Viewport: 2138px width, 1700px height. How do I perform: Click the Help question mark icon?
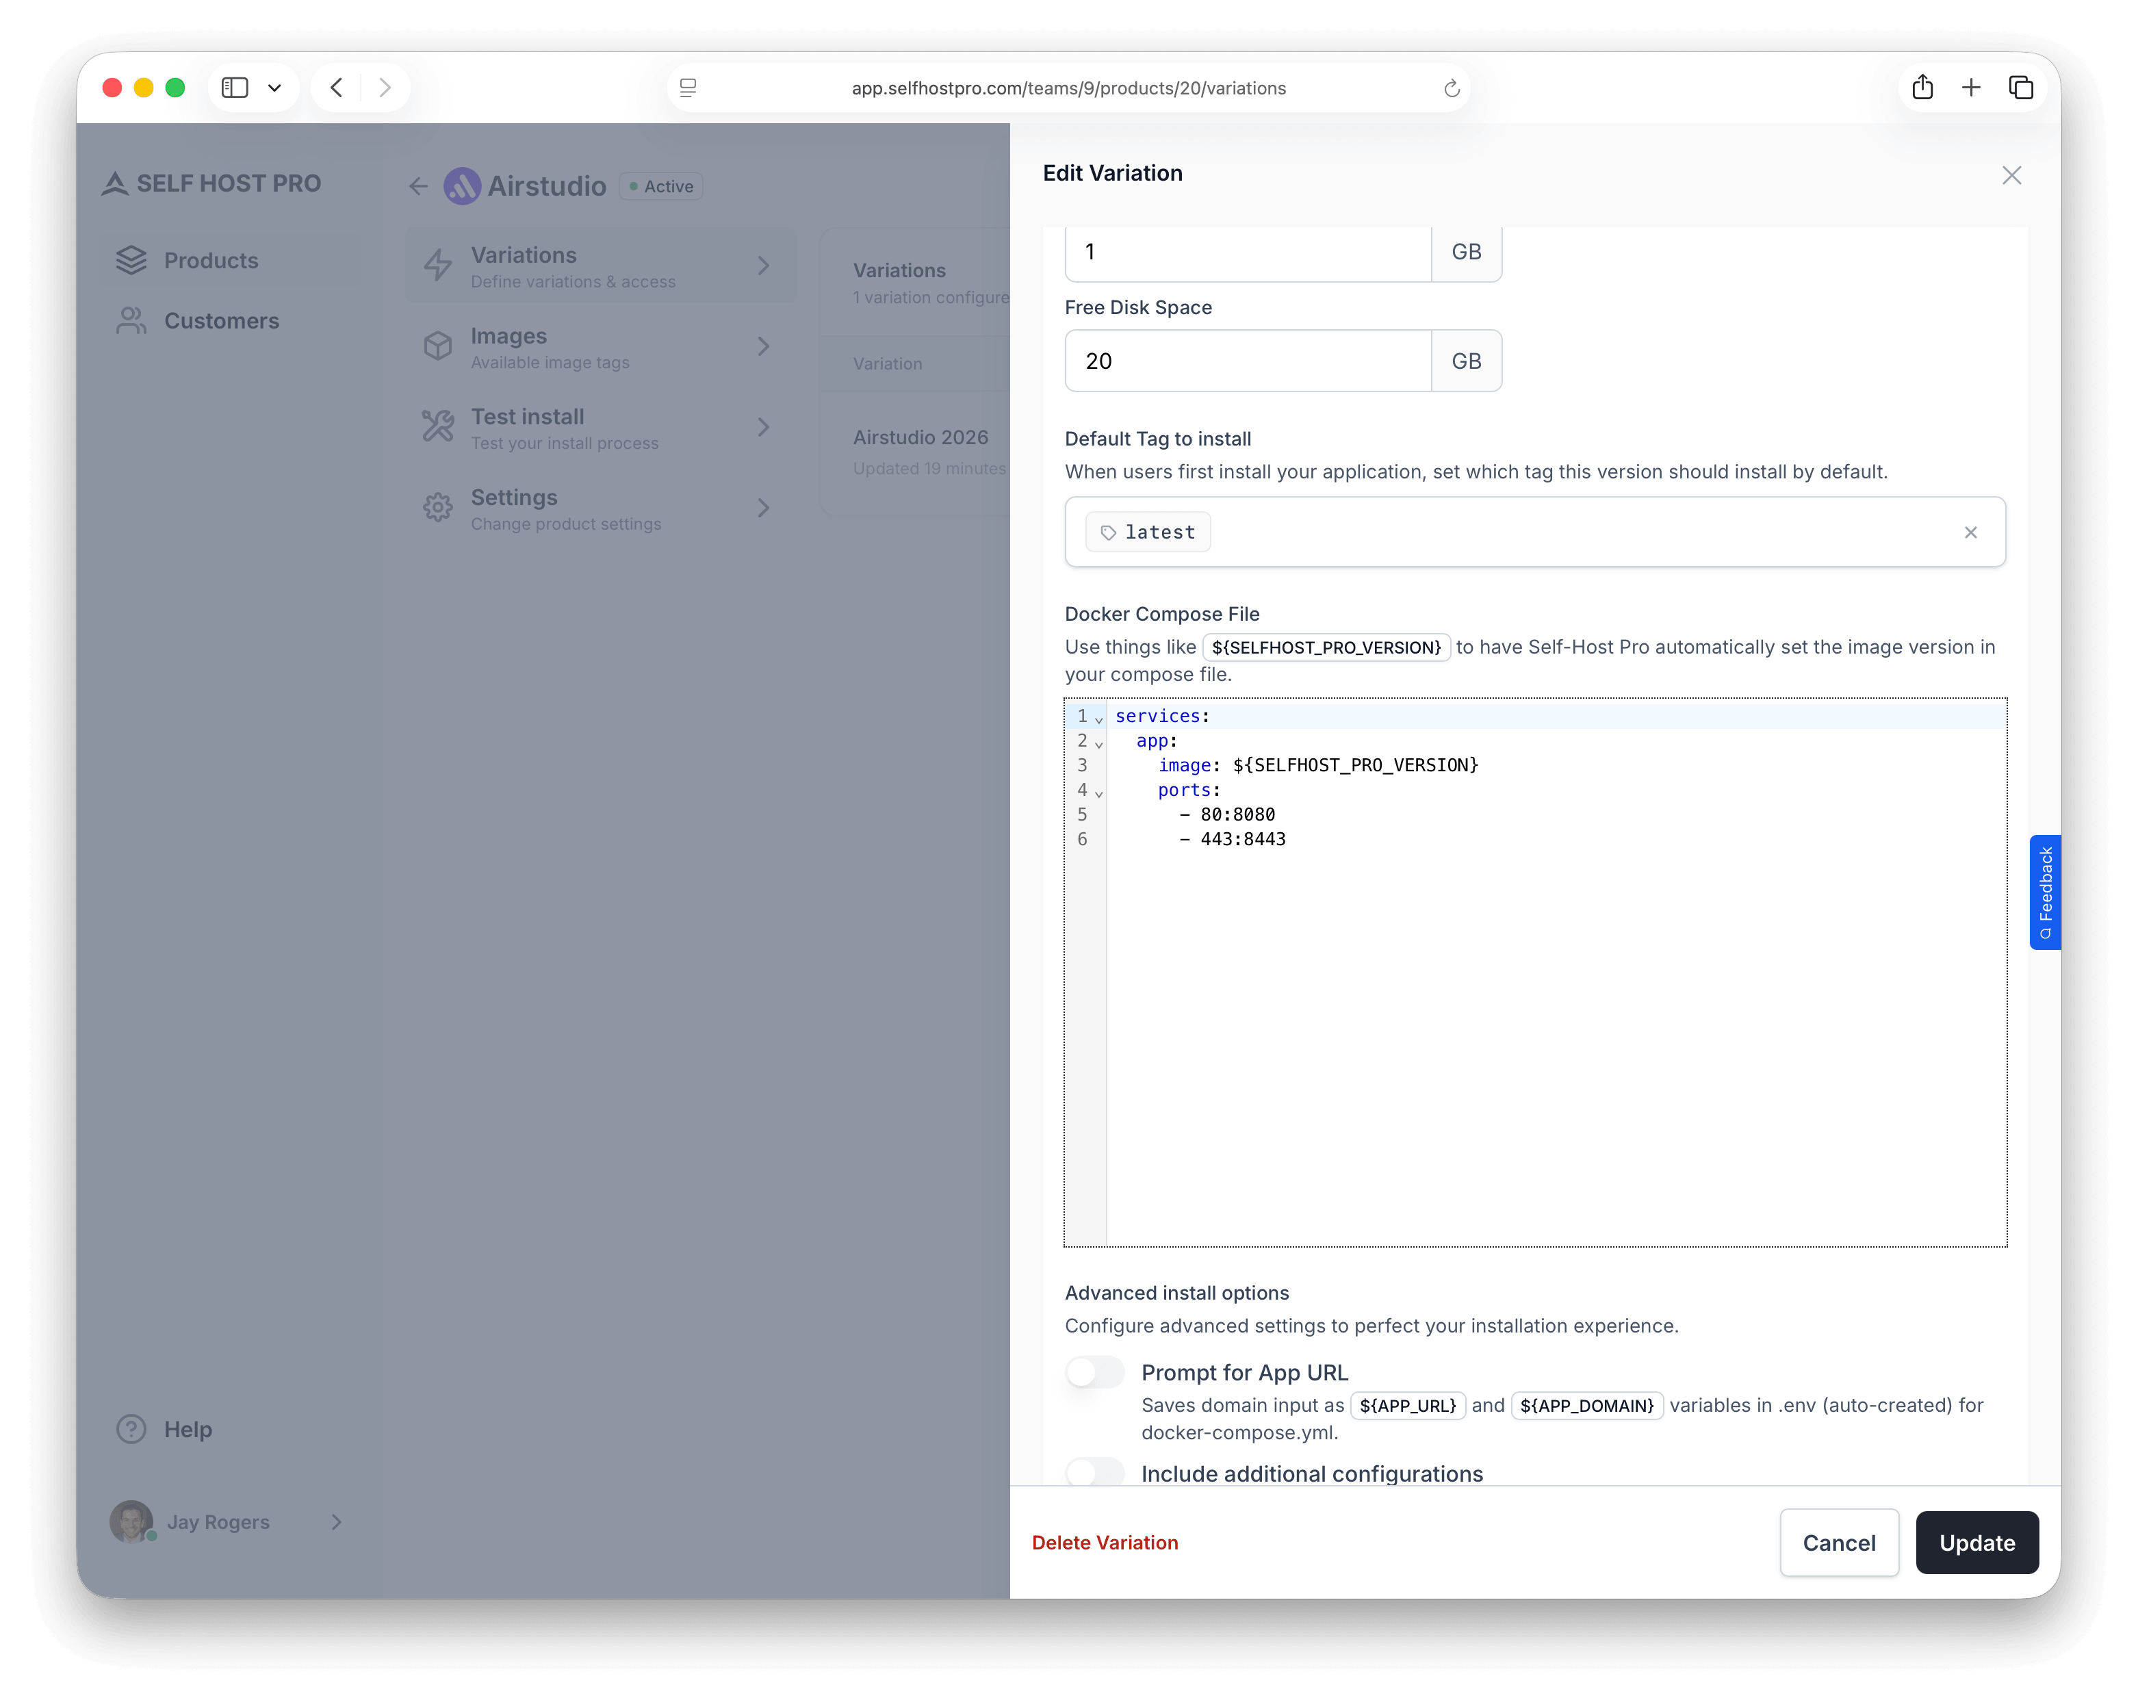tap(131, 1428)
